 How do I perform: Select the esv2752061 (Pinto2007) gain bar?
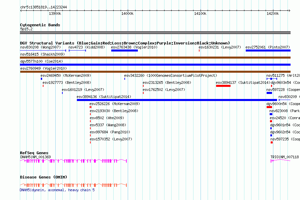pyautogui.click(x=268, y=51)
